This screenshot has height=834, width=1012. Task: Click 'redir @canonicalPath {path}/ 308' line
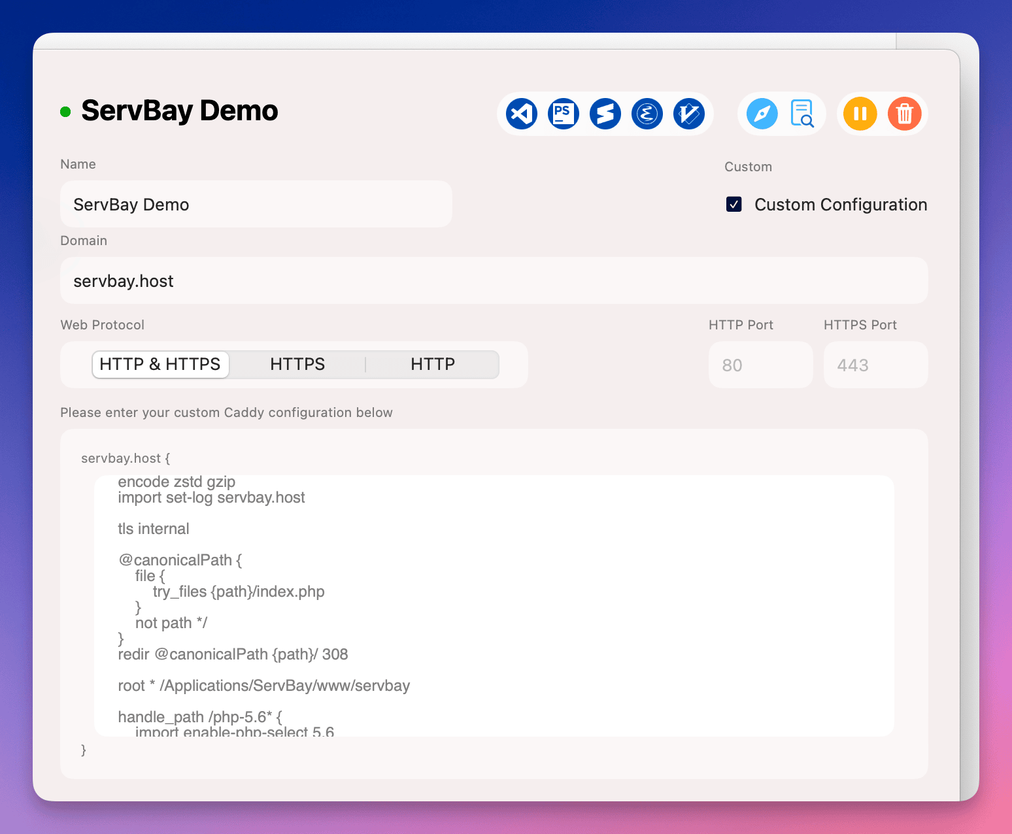[233, 654]
